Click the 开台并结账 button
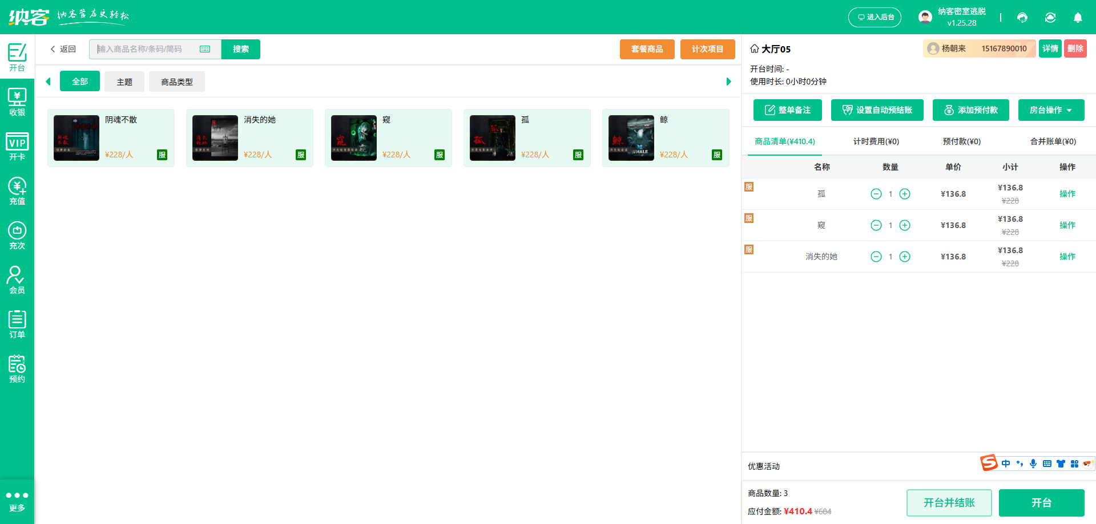 (949, 503)
